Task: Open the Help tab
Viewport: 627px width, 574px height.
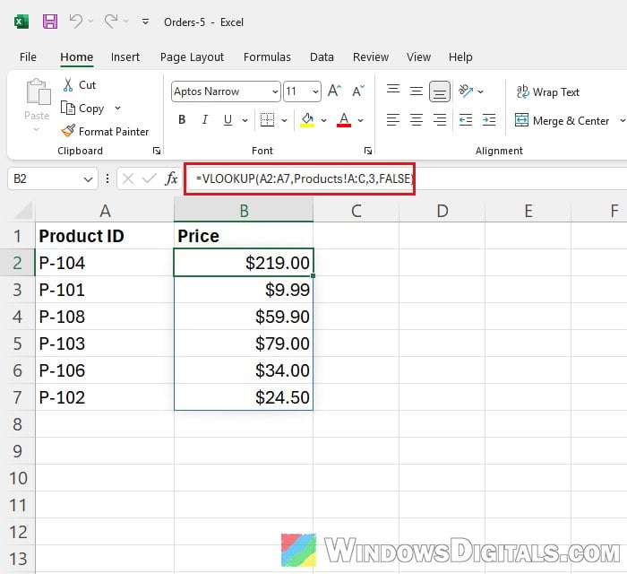Action: 460,57
